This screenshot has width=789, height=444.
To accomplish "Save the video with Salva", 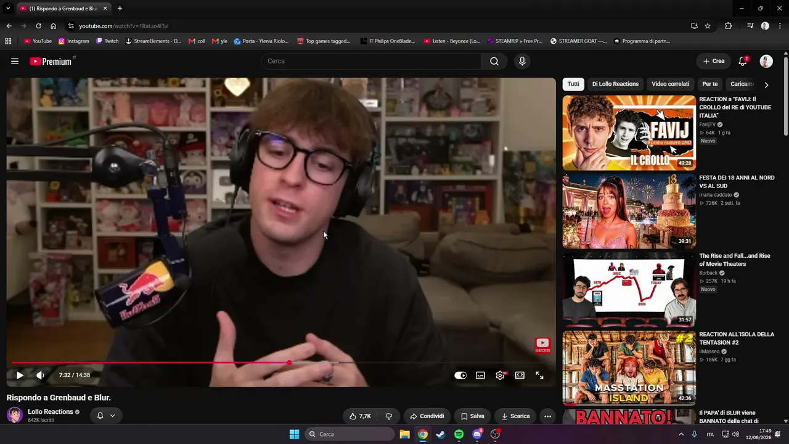I will coord(472,416).
